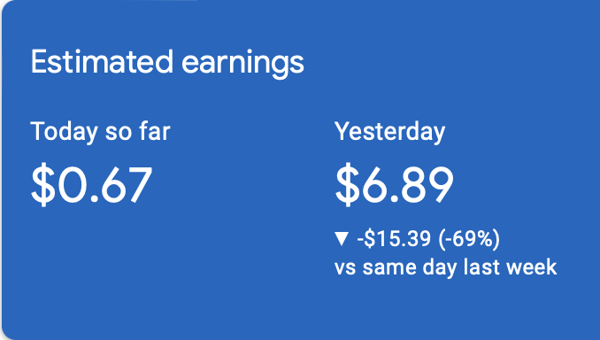Click the vs same day last week text
The image size is (600, 340).
[x=445, y=267]
